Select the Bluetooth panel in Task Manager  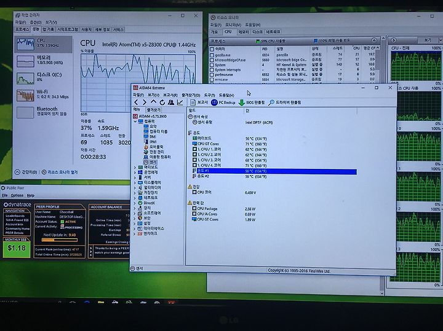coord(43,112)
